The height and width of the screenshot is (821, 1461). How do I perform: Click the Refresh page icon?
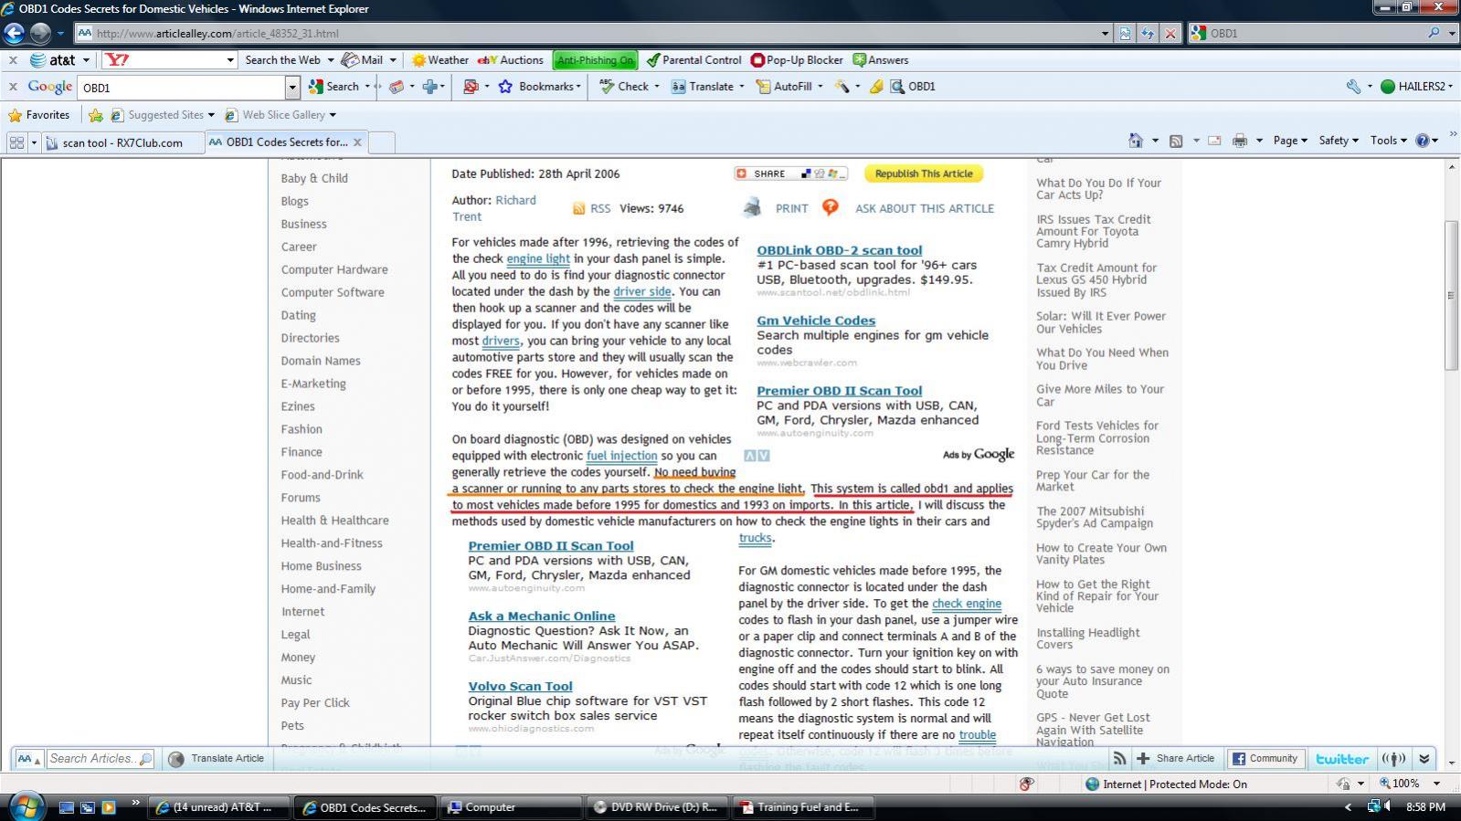coord(1148,33)
